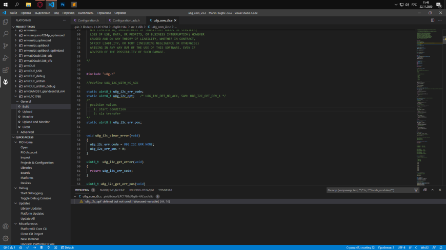This screenshot has width=446, height=250.
Task: Switch to the Configuration_adv.h tab
Action: click(x=125, y=20)
